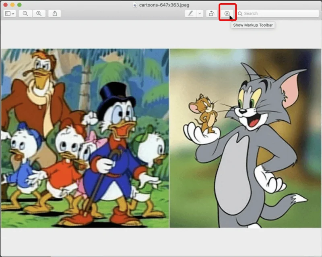The width and height of the screenshot is (322, 257).
Task: Click the magnifier icon in the search box
Action: tap(240, 13)
